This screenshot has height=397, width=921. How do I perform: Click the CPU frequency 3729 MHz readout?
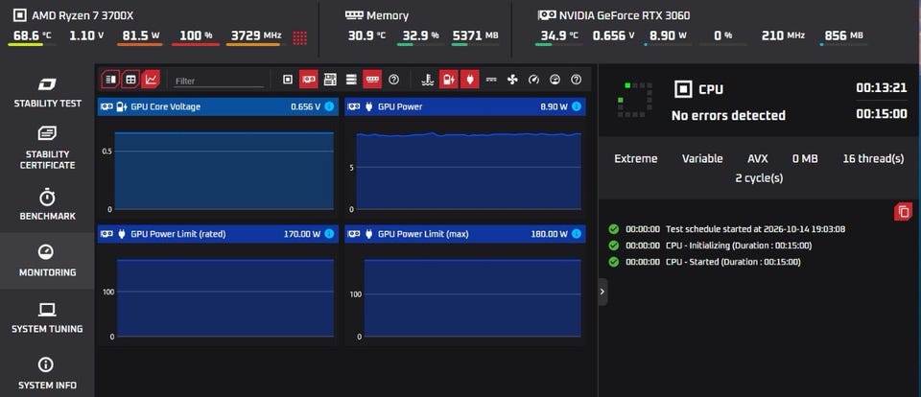pos(255,35)
